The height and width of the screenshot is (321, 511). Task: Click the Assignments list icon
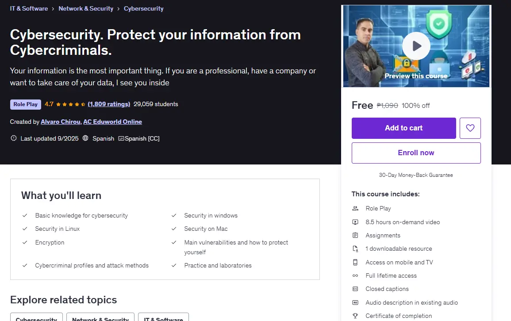(355, 235)
